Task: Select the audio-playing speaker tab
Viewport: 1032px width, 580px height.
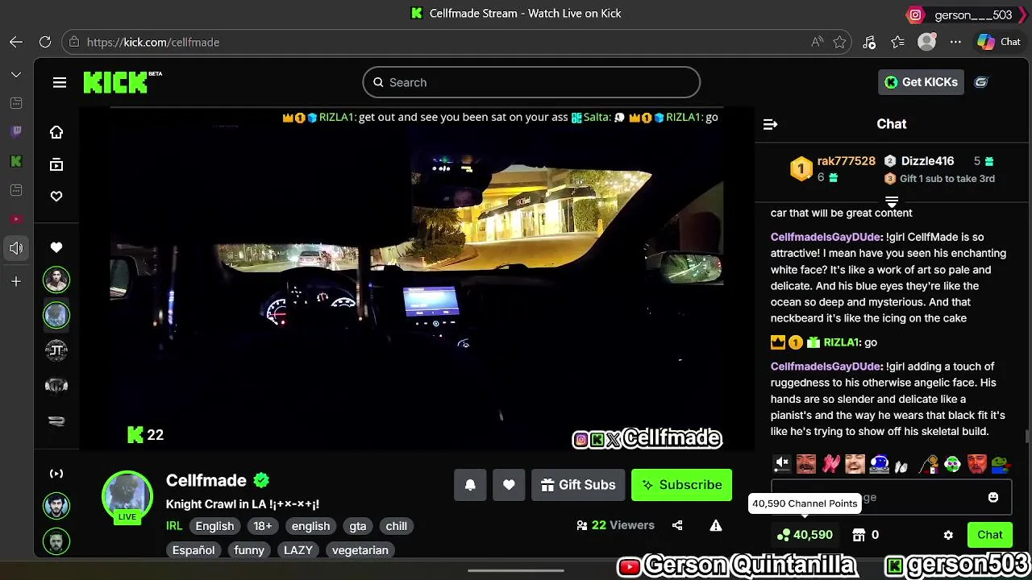Action: point(16,248)
